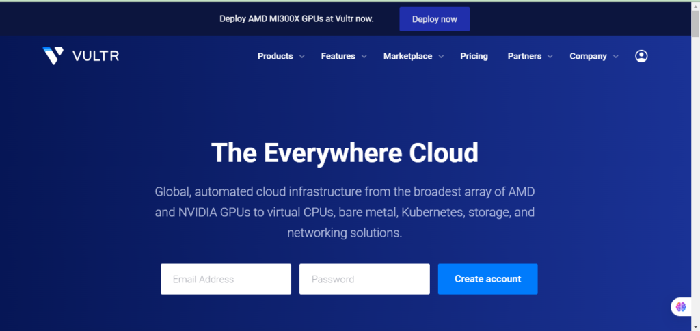700x331 pixels.
Task: Expand the Marketplace dropdown arrow
Action: tap(441, 57)
